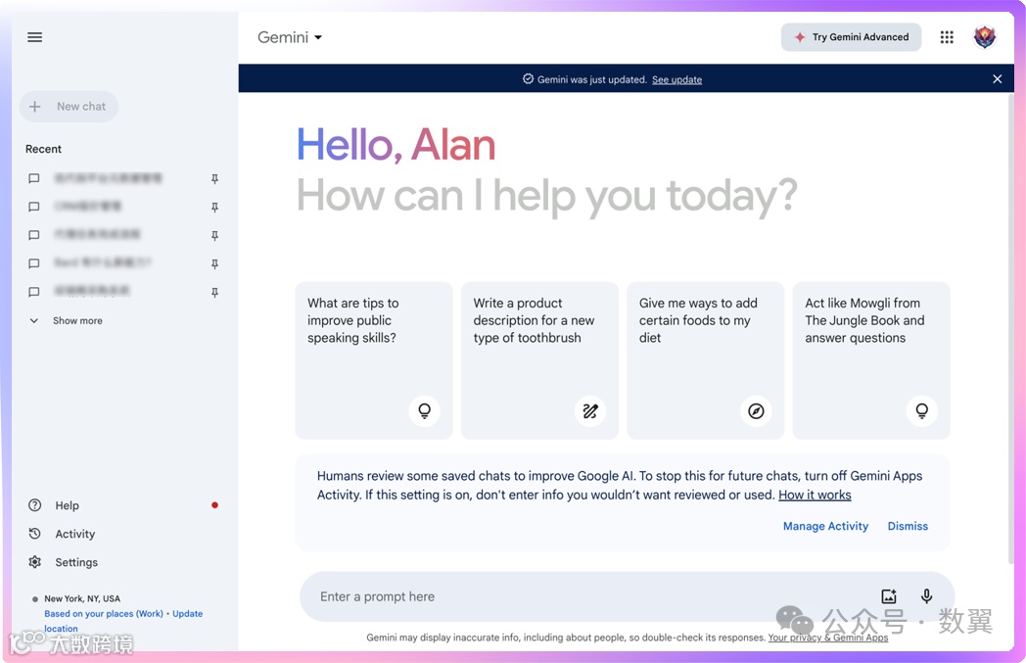Click the microphone icon in prompt box
The height and width of the screenshot is (663, 1026).
click(926, 596)
